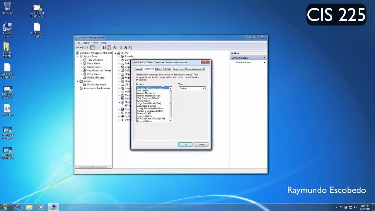Image resolution: width=375 pixels, height=211 pixels.
Task: Collapse the System Tools tree node
Action: coord(78,57)
